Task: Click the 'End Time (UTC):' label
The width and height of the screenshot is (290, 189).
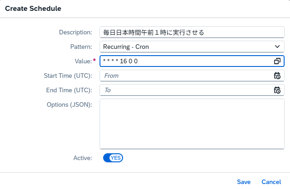Action: point(69,90)
